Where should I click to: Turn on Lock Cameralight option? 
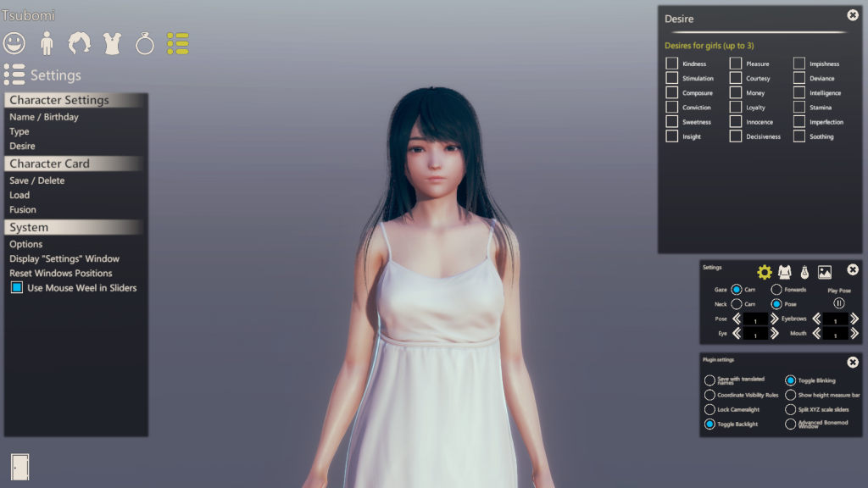coord(709,409)
